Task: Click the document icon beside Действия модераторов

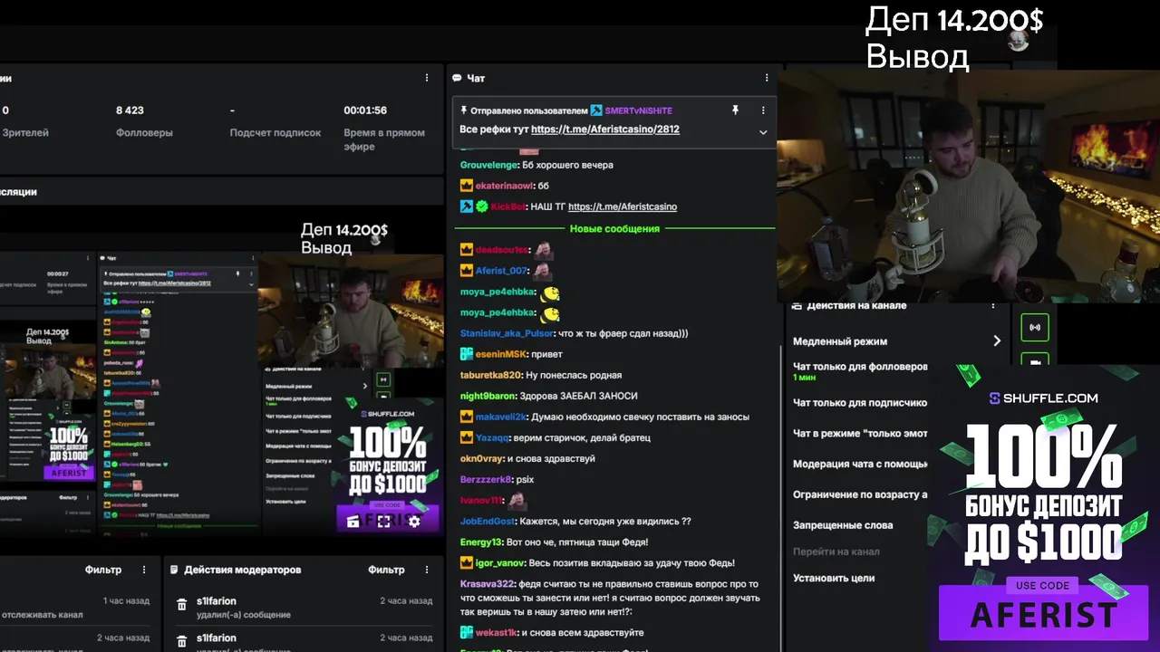Action: (x=174, y=570)
